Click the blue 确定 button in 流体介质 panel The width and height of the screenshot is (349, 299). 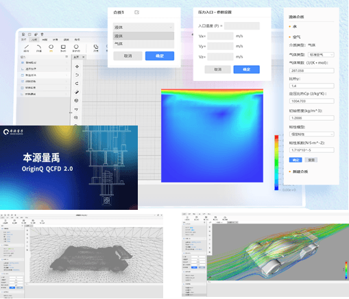(x=296, y=160)
